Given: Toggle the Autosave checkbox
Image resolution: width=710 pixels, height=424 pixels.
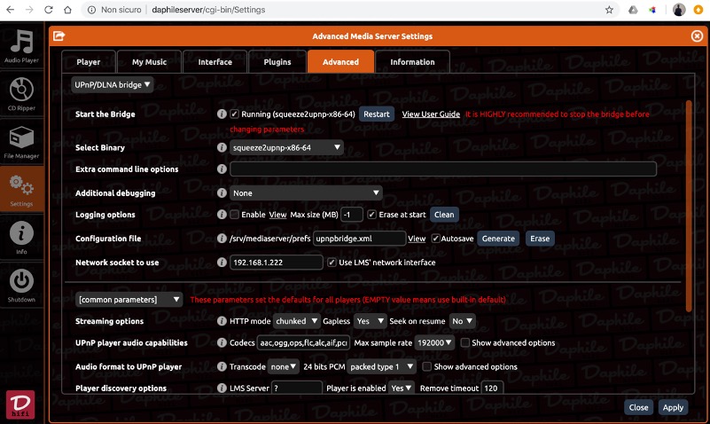Looking at the screenshot, I should [x=435, y=239].
